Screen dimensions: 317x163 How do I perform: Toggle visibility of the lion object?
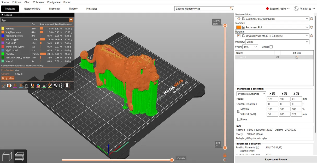pos(278,57)
